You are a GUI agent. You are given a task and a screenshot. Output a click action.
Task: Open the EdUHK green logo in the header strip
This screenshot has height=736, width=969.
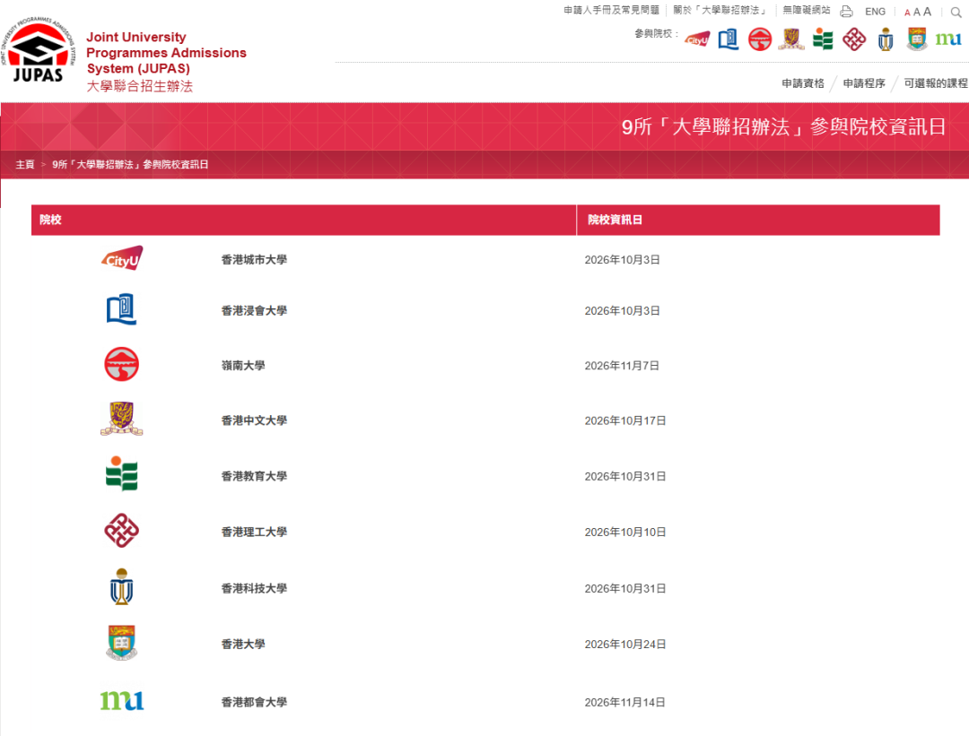(x=823, y=39)
